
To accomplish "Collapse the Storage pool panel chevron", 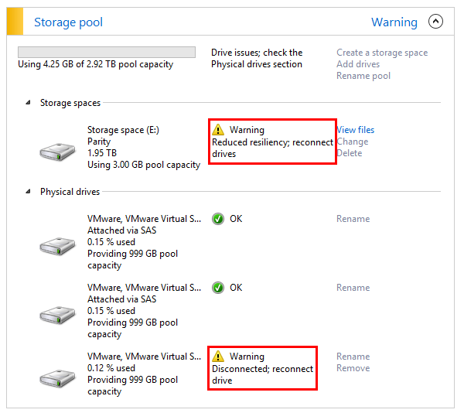I will point(435,22).
